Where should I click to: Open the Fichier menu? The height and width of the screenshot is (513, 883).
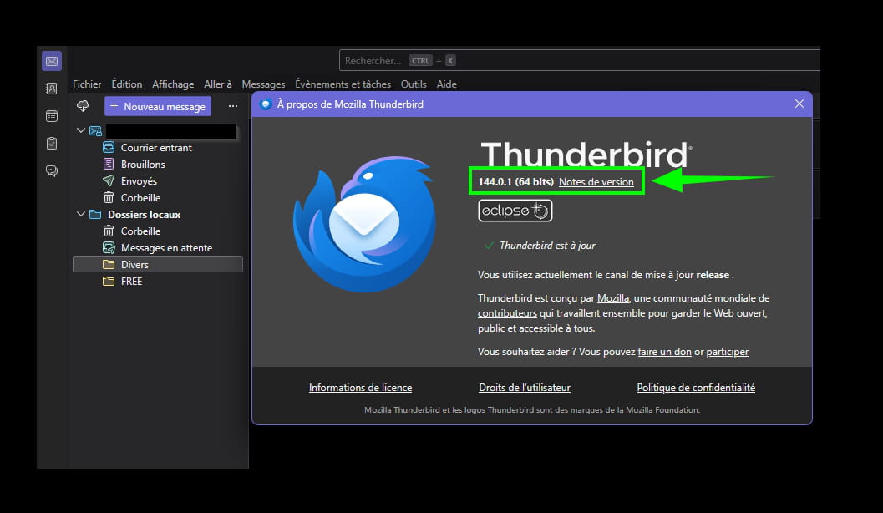tap(87, 84)
